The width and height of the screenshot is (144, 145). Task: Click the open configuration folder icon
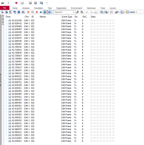pyautogui.click(x=22, y=3)
